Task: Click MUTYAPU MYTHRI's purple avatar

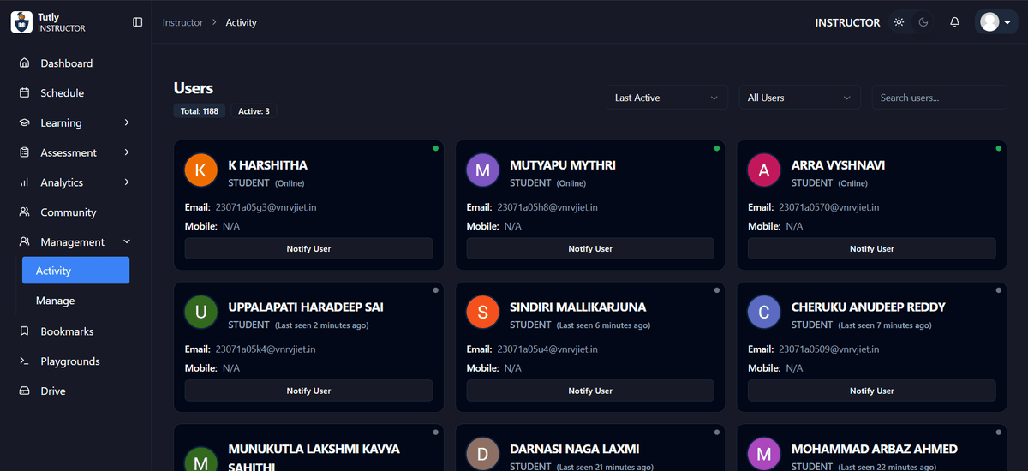Action: (x=482, y=170)
